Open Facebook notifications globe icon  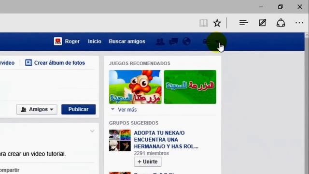tap(186, 42)
